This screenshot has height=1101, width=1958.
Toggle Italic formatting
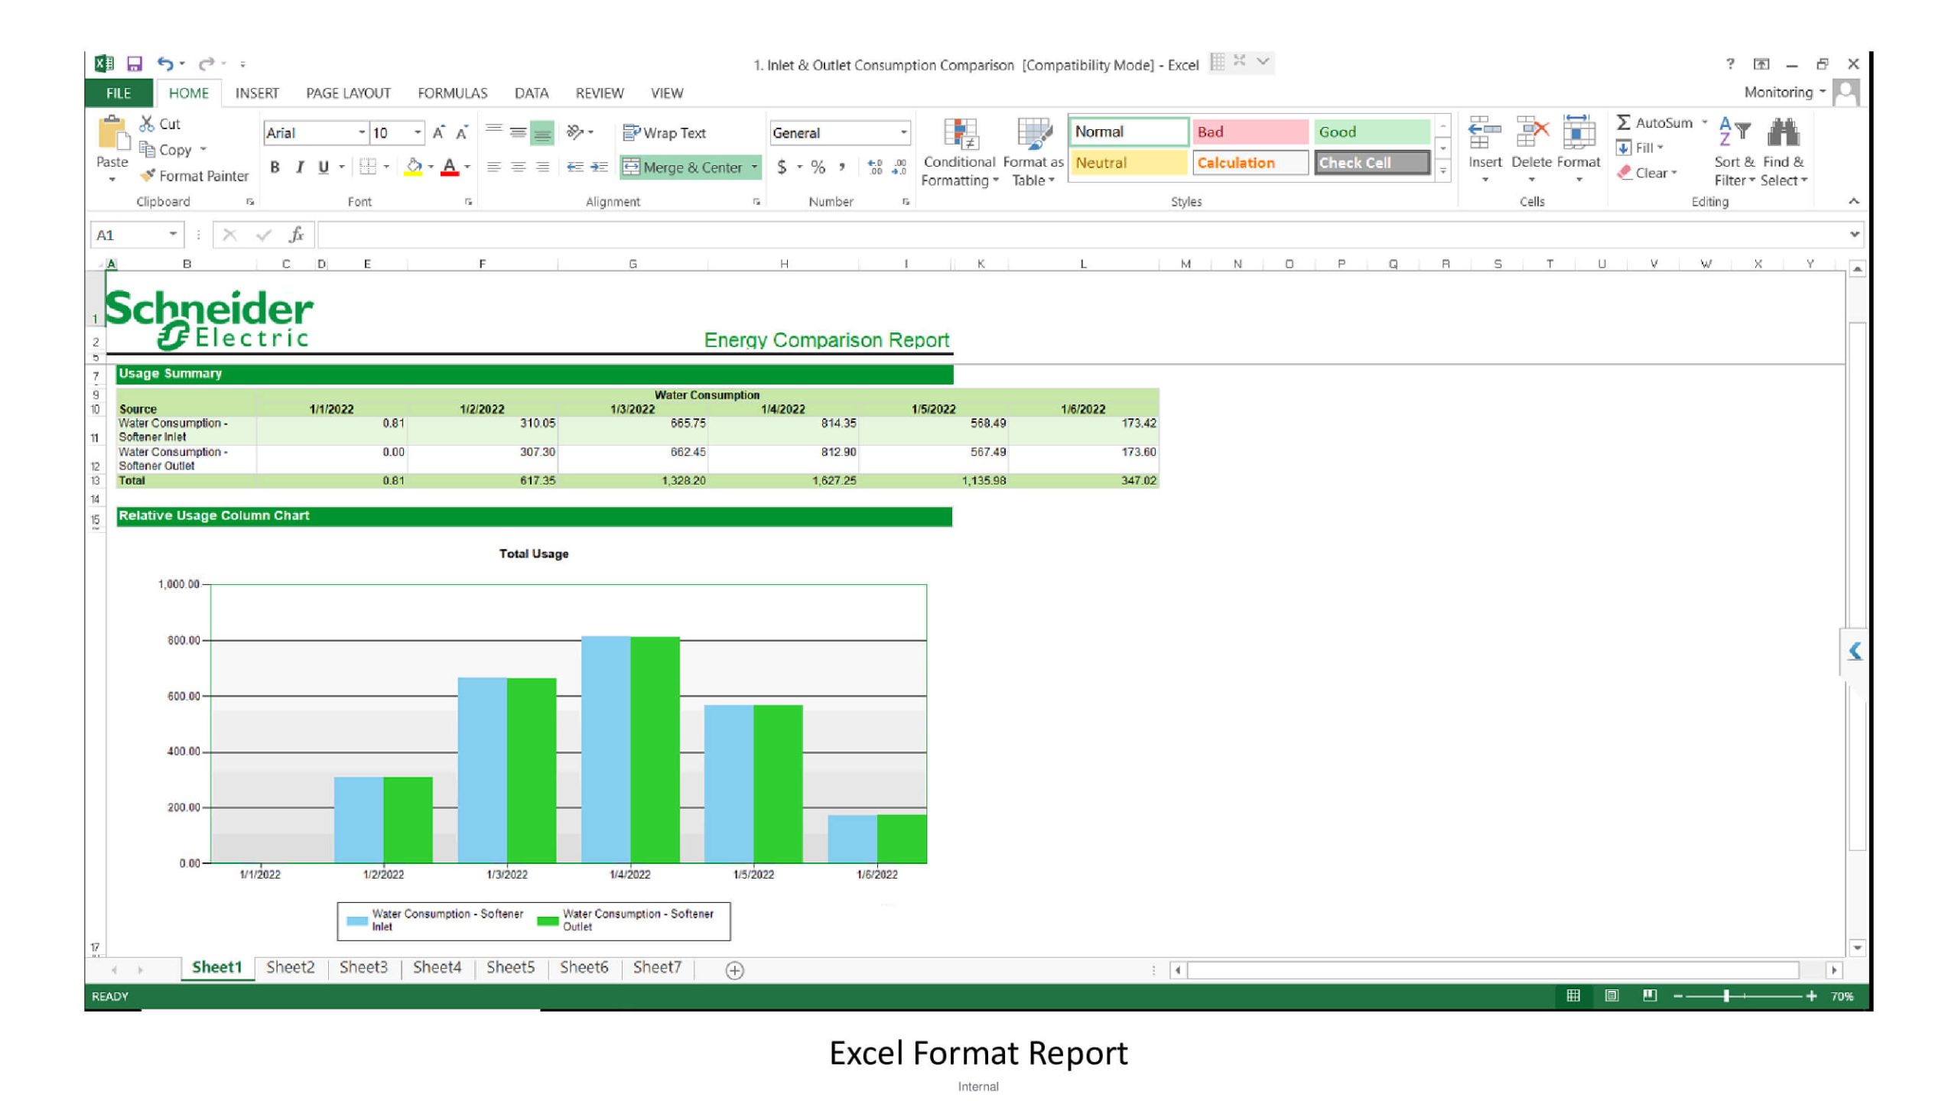[x=300, y=167]
